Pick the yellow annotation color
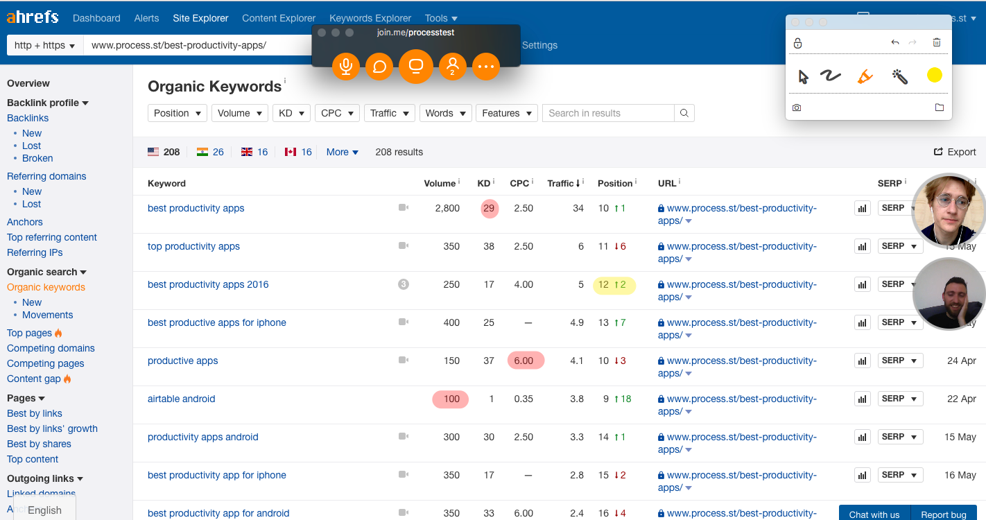The height and width of the screenshot is (520, 986). tap(935, 75)
